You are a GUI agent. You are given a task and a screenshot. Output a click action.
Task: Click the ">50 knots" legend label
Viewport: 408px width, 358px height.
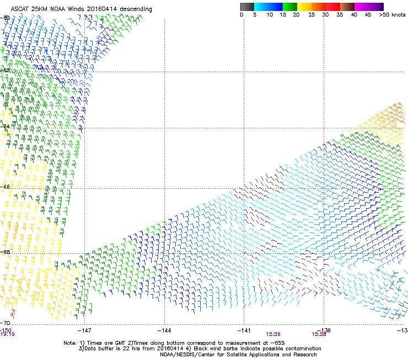coord(392,15)
